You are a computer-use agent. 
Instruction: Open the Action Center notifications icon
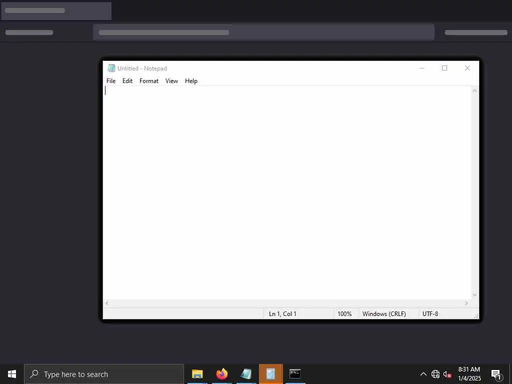coord(496,374)
